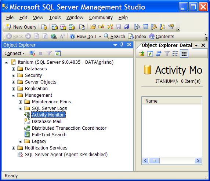The image size is (210, 181).
Task: Click the Up folder icon in Details
Action: [142, 53]
